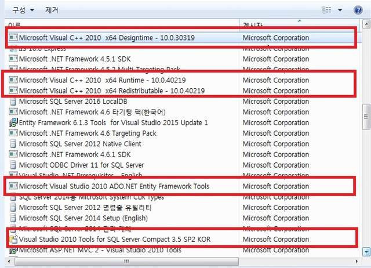Select Microsoft .NET Framework 4.5.1 SDK entry

point(75,59)
